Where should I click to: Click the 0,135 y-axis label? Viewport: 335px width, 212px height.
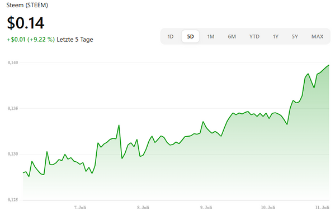coord(13,108)
